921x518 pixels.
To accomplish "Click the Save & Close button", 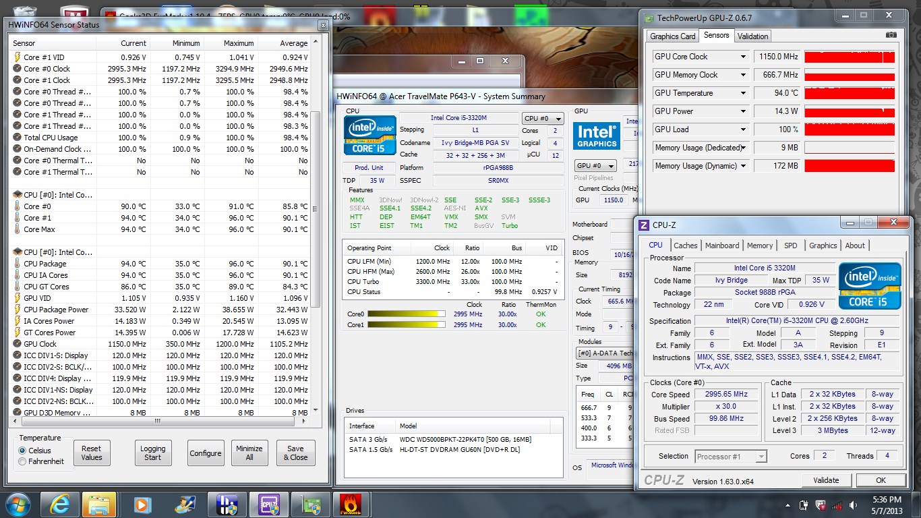I will 295,453.
